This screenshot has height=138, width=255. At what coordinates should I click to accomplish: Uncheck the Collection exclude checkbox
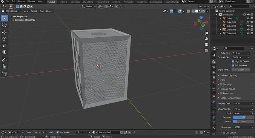point(244,14)
